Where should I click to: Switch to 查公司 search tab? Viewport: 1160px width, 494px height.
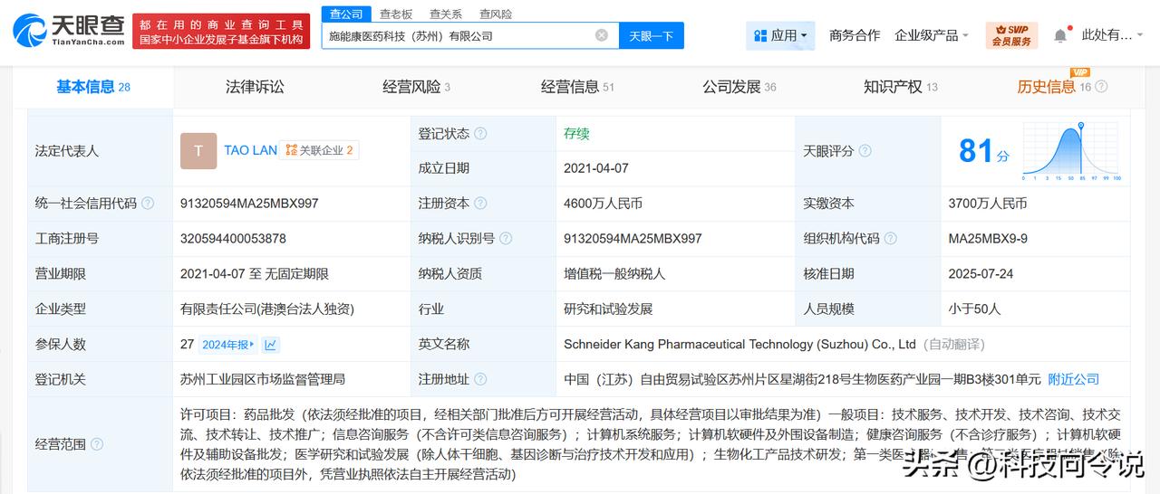click(x=346, y=14)
